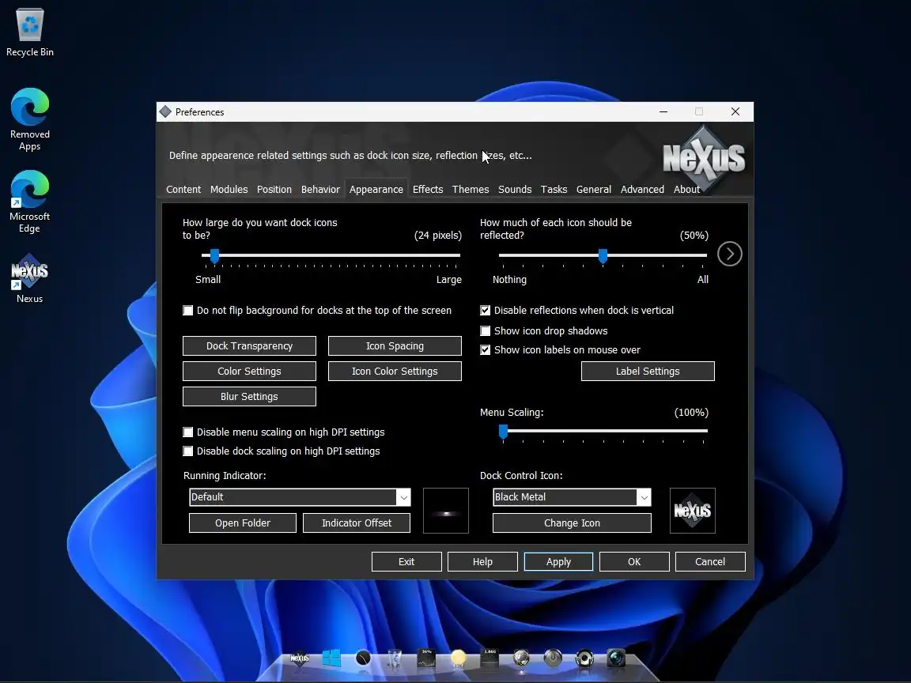Click the running indicator preview thumbnail
The image size is (911, 683).
click(446, 511)
